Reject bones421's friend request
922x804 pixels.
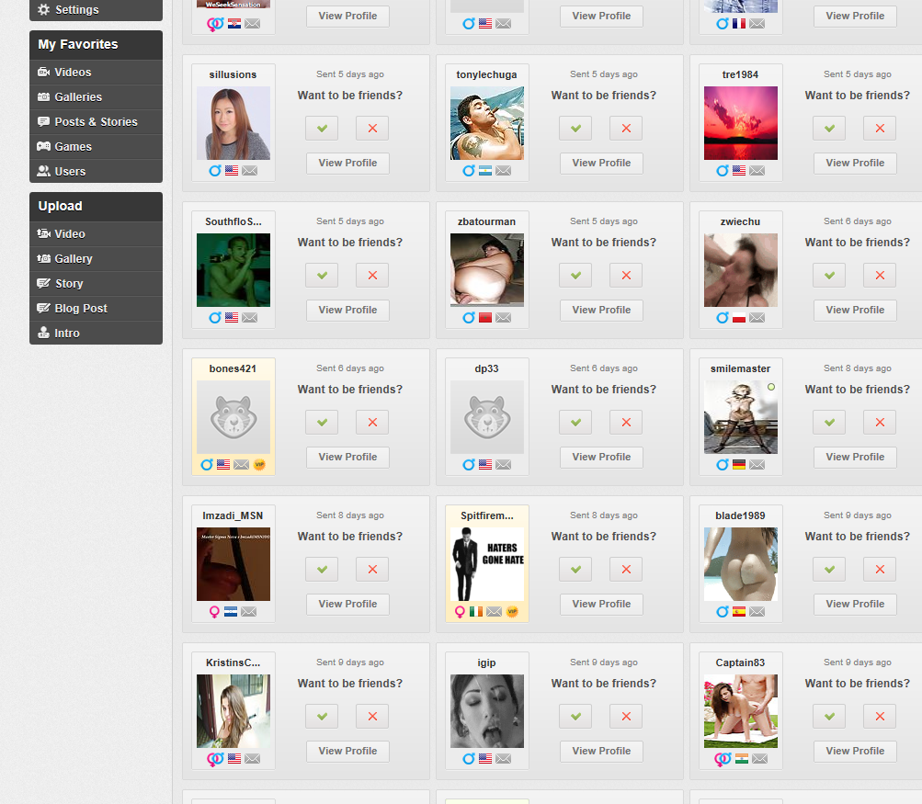tap(372, 422)
